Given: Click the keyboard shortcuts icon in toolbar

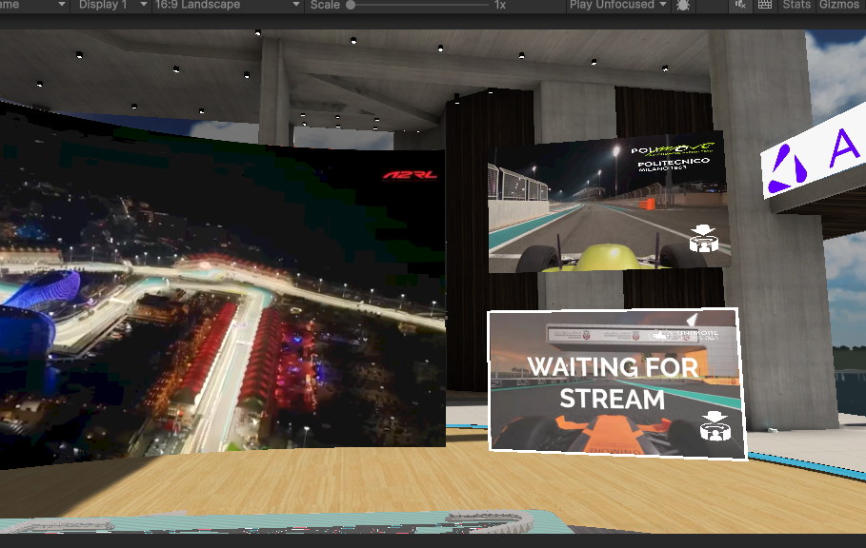Looking at the screenshot, I should click(765, 5).
